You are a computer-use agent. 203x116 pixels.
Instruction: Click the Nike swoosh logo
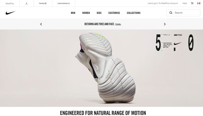click(10, 13)
